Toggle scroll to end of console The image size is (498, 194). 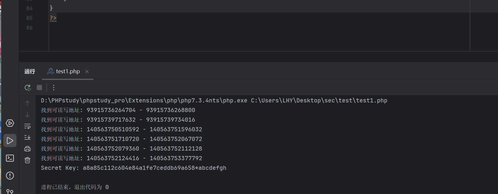click(x=27, y=137)
